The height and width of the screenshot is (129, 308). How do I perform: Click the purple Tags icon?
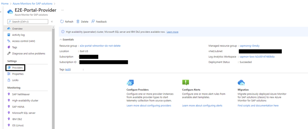pos(9,47)
